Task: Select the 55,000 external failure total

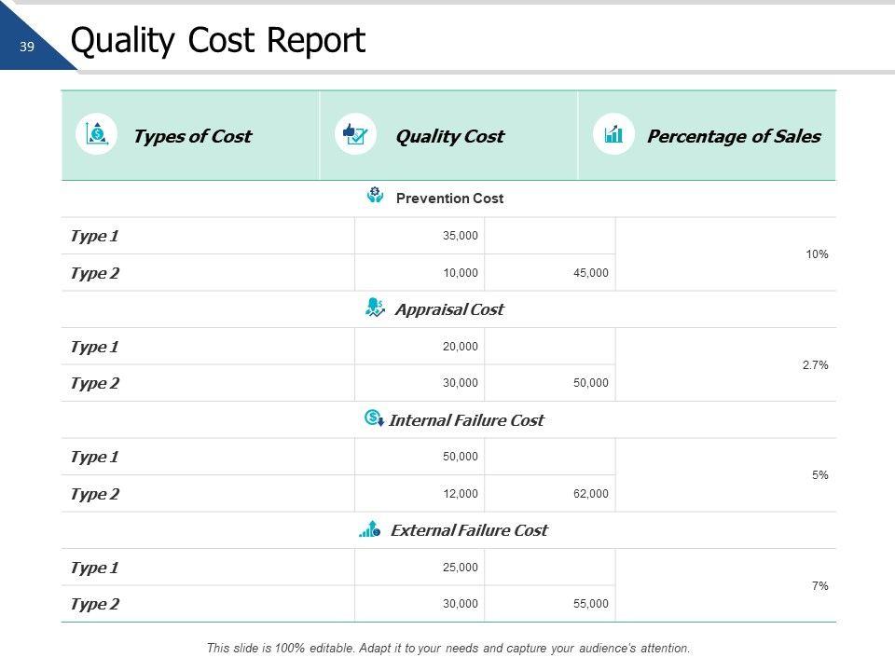Action: (x=591, y=604)
